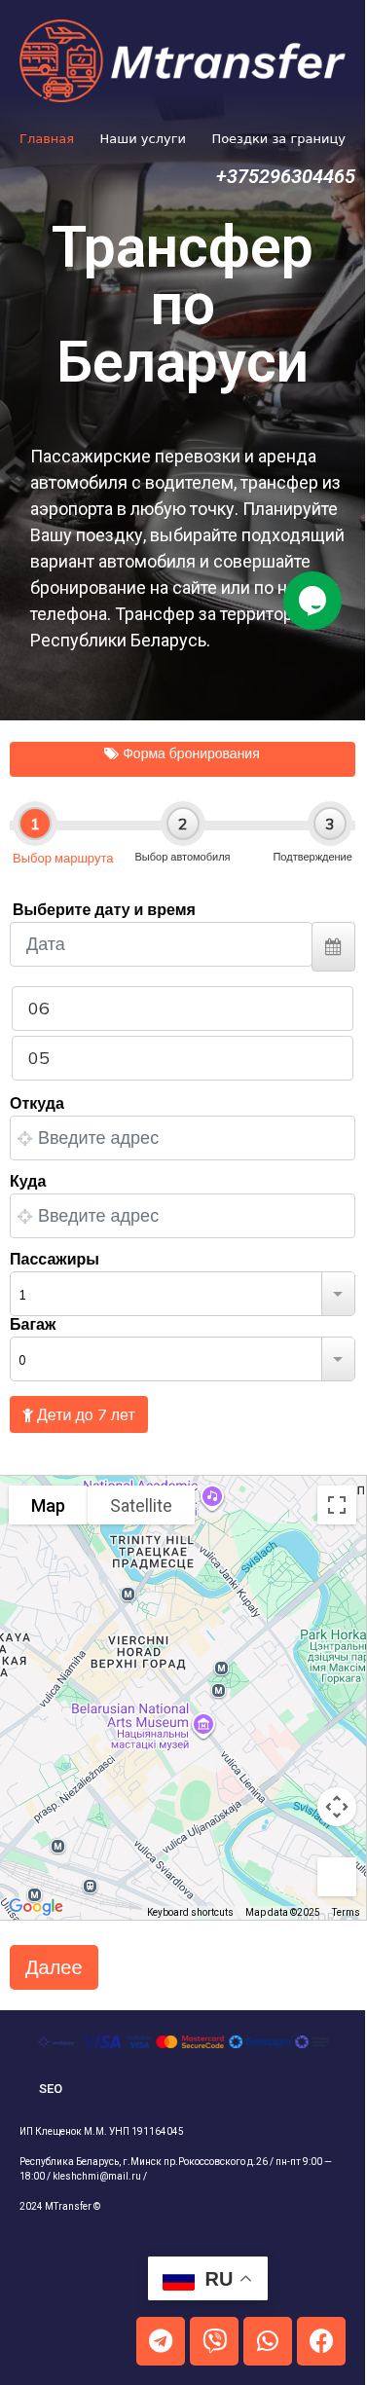Switch map to Satellite view
This screenshot has height=2385, width=367.
click(x=141, y=1505)
